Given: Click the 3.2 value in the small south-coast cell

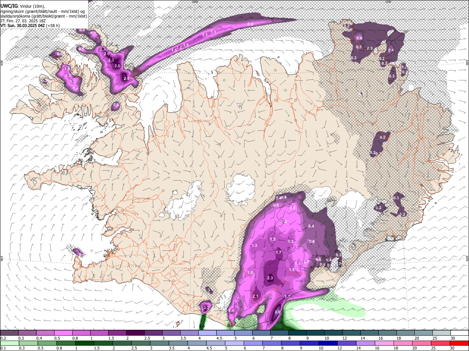Looking at the screenshot, I should [x=206, y=308].
